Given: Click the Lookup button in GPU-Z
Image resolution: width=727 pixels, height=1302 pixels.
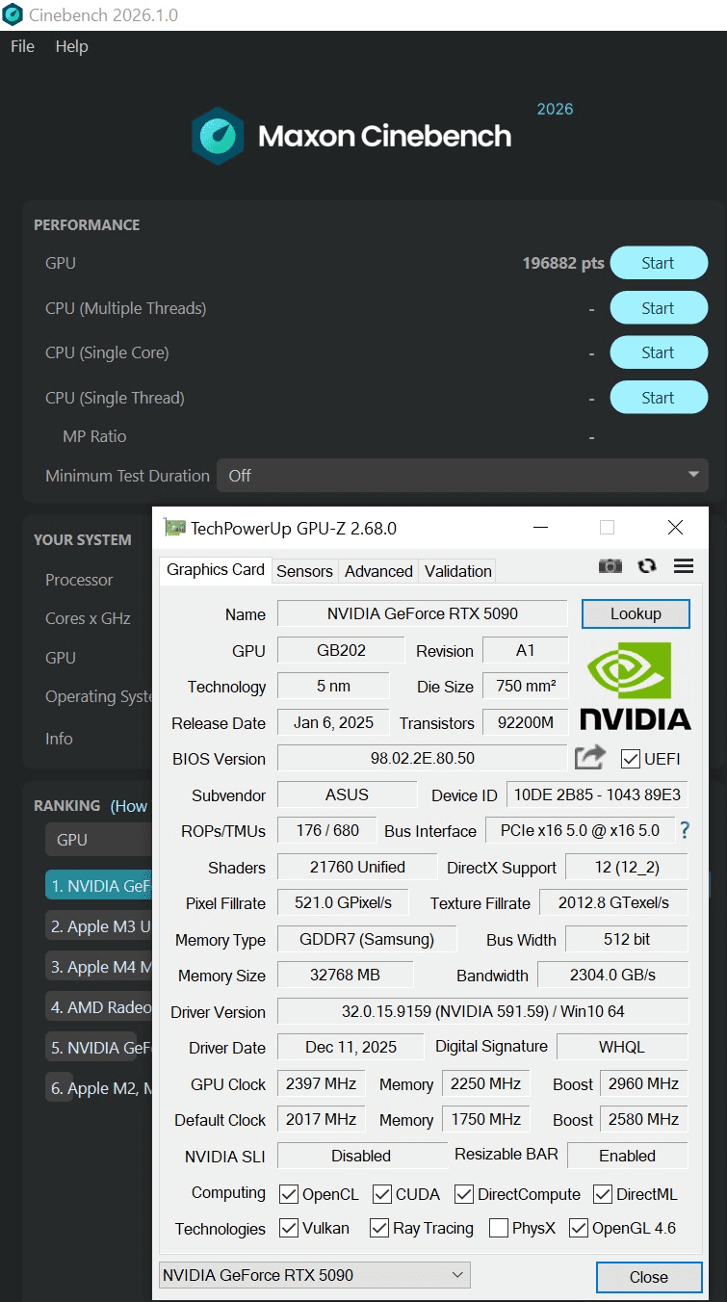Looking at the screenshot, I should pyautogui.click(x=636, y=613).
